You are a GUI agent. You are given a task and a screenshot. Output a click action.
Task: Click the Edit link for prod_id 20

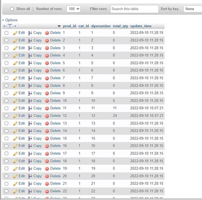(22, 176)
